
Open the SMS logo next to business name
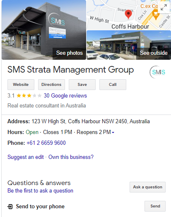(157, 72)
